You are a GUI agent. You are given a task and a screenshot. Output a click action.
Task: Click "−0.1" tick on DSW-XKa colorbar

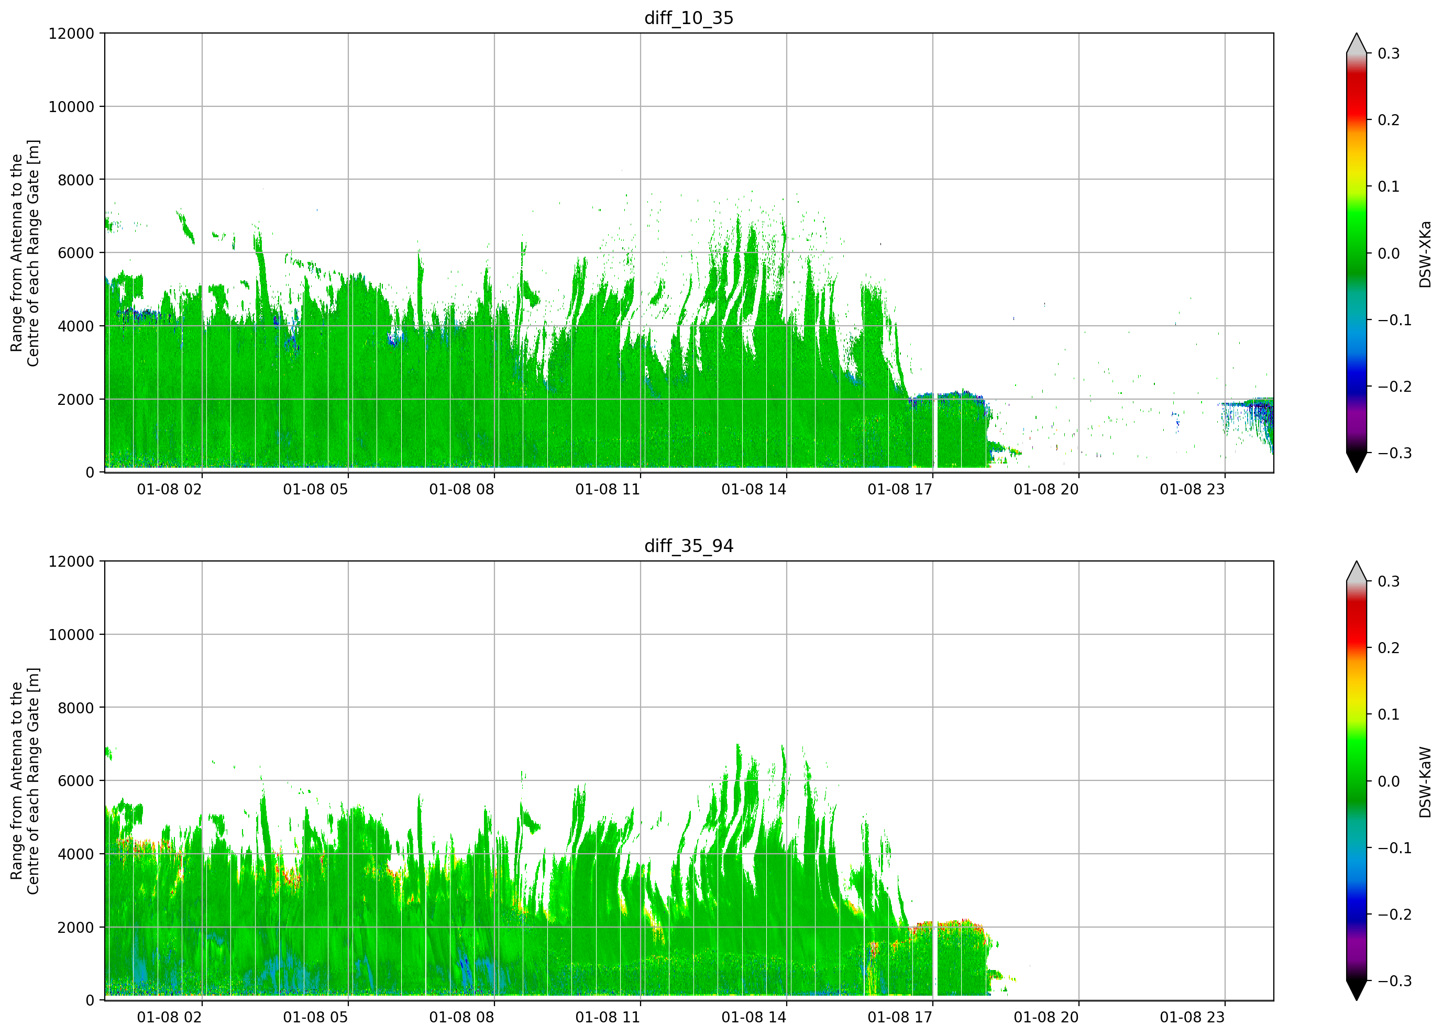tap(1395, 320)
